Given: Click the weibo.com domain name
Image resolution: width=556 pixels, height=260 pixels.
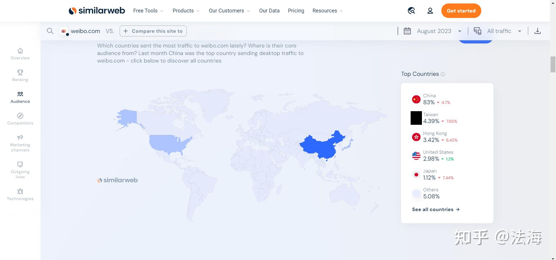Looking at the screenshot, I should [85, 31].
